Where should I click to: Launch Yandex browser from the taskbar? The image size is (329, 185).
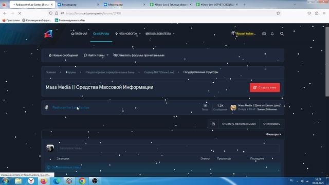[31, 181]
